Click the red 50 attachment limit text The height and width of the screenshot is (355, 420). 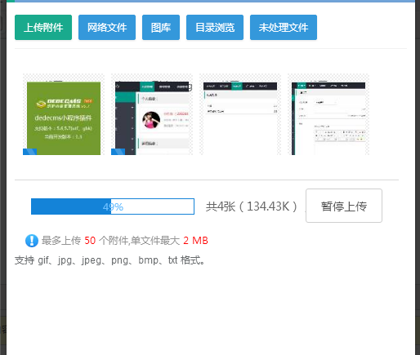(x=90, y=241)
